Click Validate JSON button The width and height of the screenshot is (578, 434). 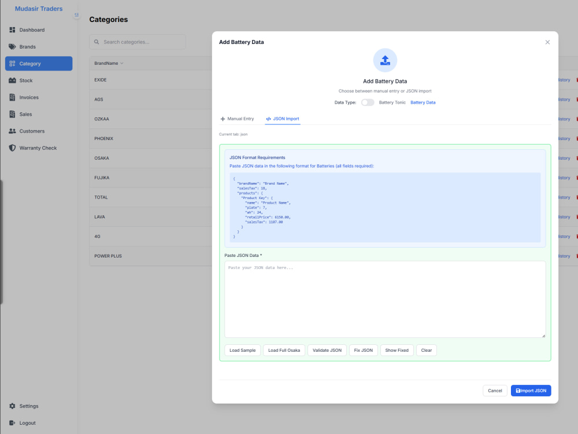327,350
